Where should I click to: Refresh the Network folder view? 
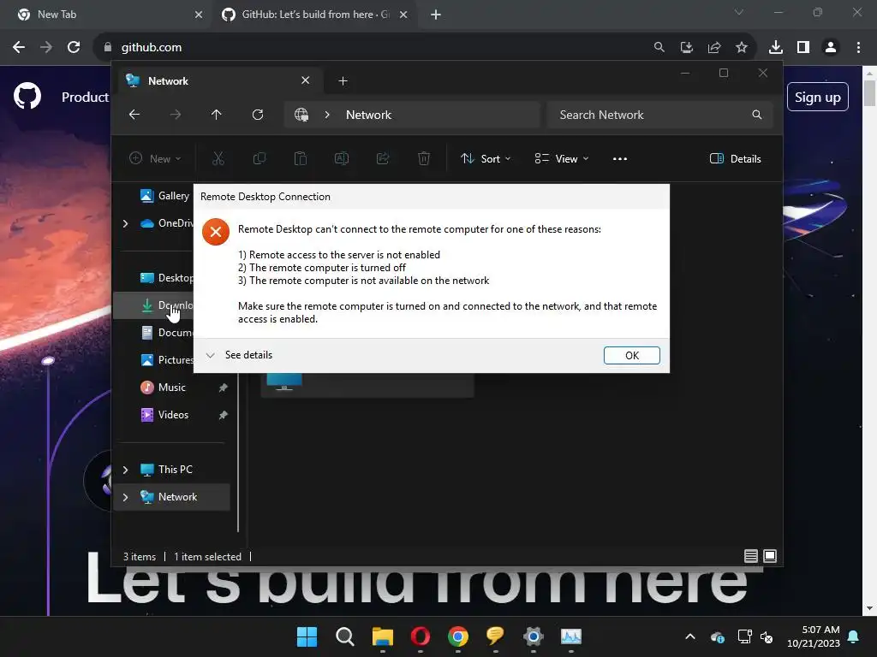(x=257, y=115)
